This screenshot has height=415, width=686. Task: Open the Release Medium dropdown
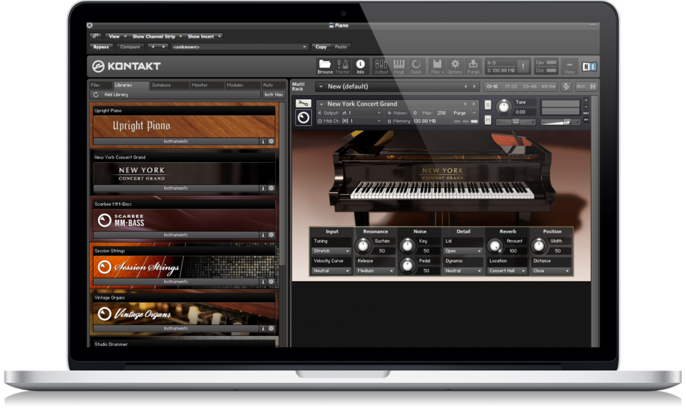pyautogui.click(x=376, y=271)
